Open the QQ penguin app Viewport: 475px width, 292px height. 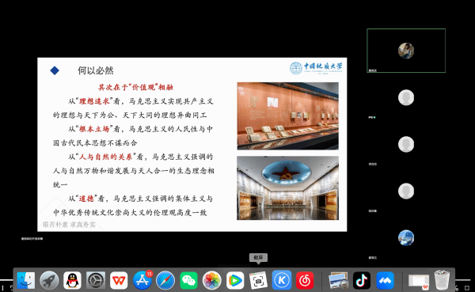click(72, 280)
